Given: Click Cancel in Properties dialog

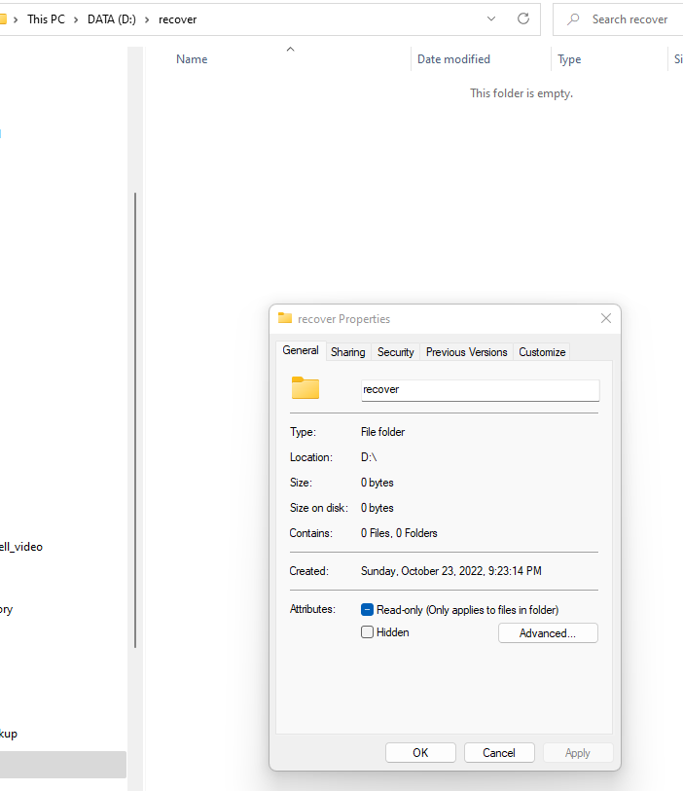Looking at the screenshot, I should (x=499, y=752).
